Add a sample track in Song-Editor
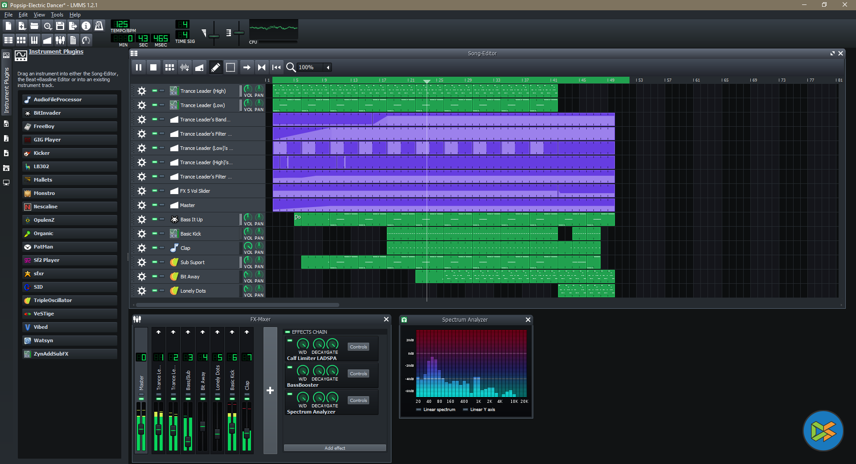This screenshot has width=856, height=464. (184, 67)
